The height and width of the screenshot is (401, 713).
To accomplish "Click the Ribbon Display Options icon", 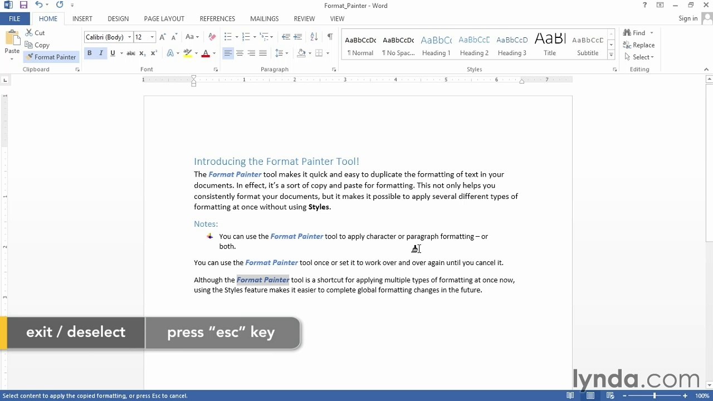I will (x=660, y=5).
